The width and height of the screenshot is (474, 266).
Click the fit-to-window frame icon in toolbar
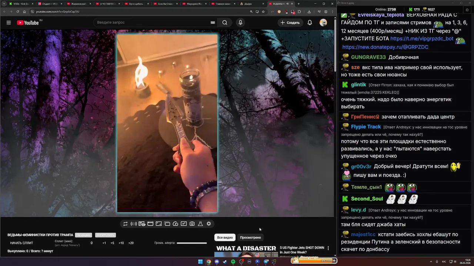[158, 224]
